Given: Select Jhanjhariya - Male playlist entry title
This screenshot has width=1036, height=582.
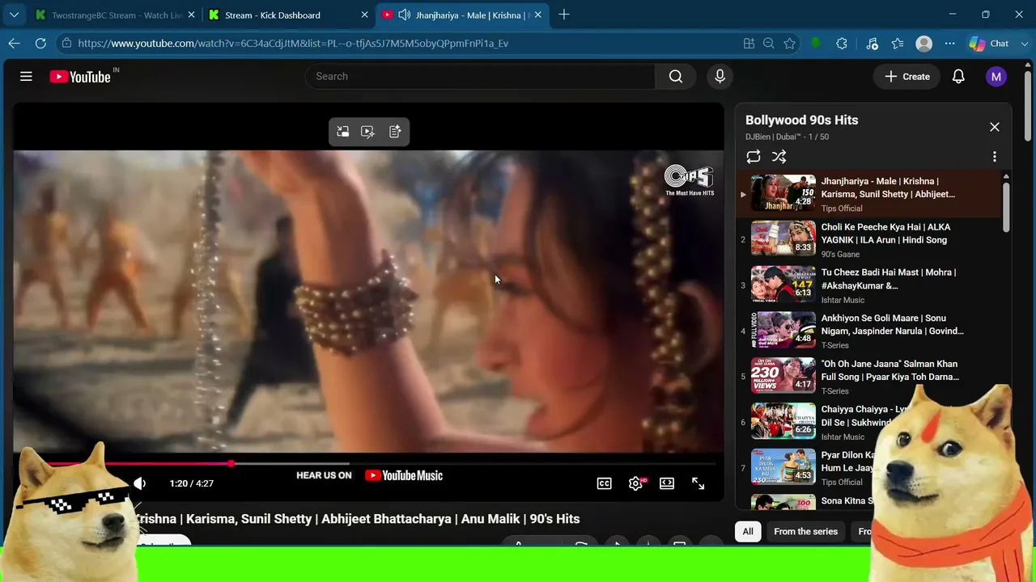Looking at the screenshot, I should coord(889,188).
